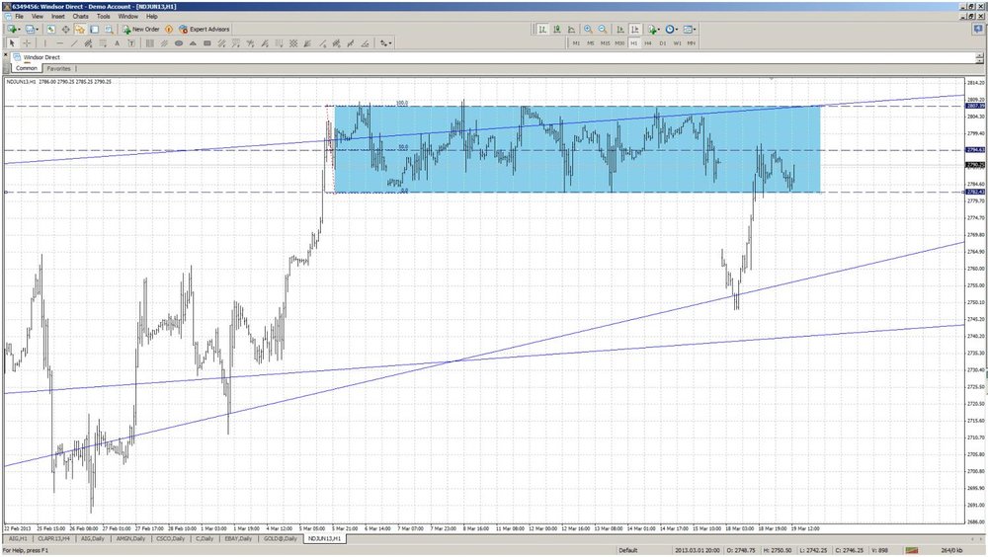
Task: Open the Periods clock dropdown
Action: (x=671, y=29)
